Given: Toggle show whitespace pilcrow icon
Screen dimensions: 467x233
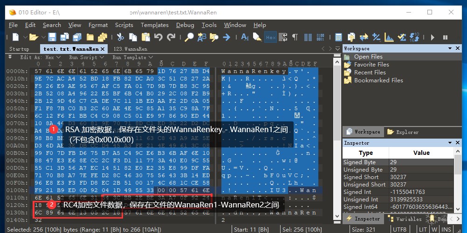Looking at the screenshot, I should (295, 37).
